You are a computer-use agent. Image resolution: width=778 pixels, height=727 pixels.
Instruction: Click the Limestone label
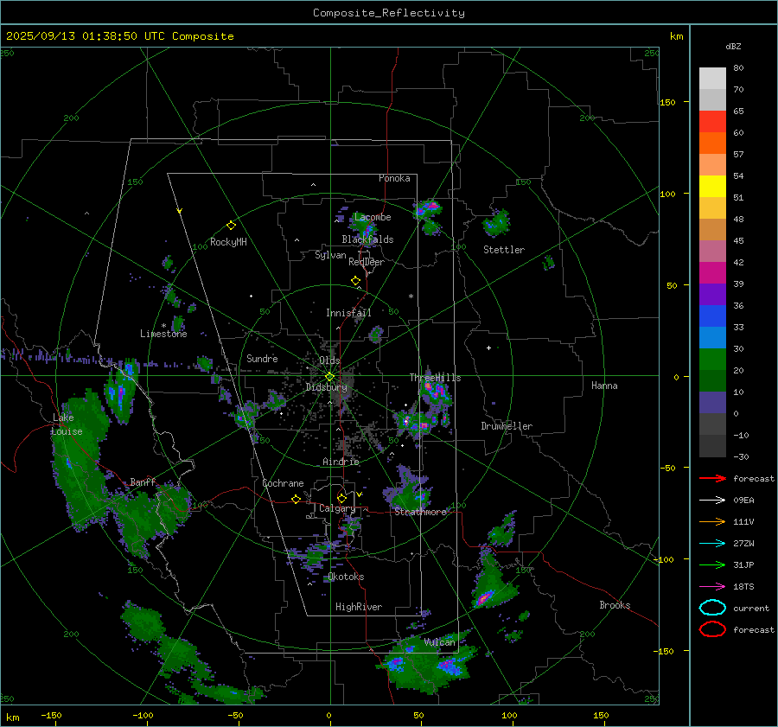(x=163, y=334)
